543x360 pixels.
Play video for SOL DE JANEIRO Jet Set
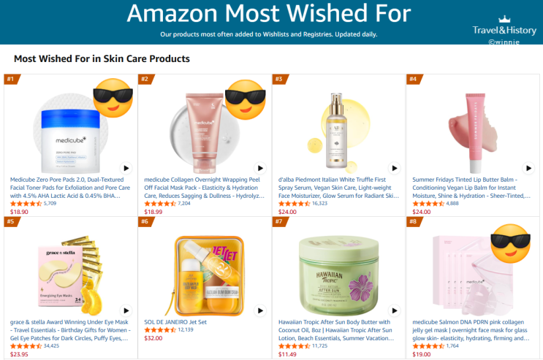[x=260, y=310]
